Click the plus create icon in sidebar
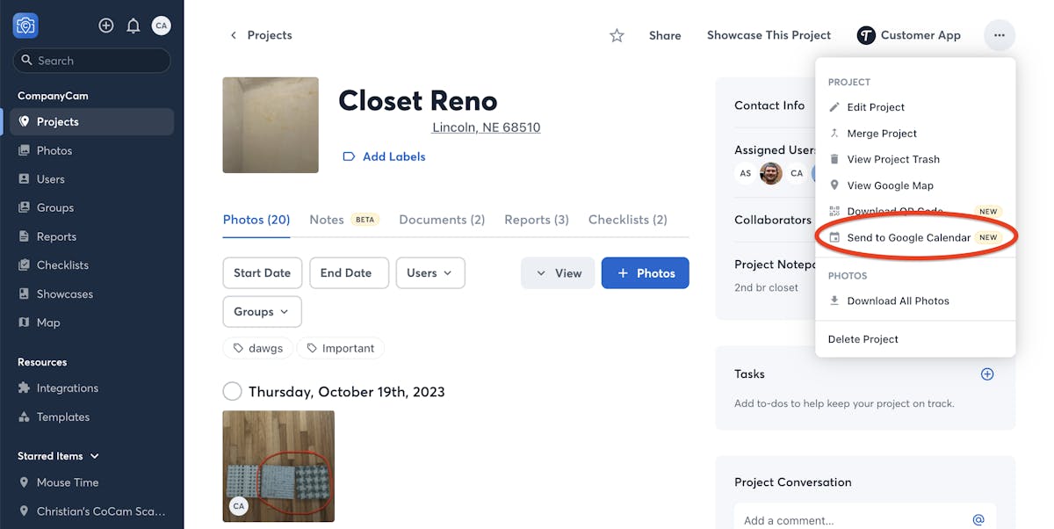Screen dimensions: 1054x529 tap(106, 25)
